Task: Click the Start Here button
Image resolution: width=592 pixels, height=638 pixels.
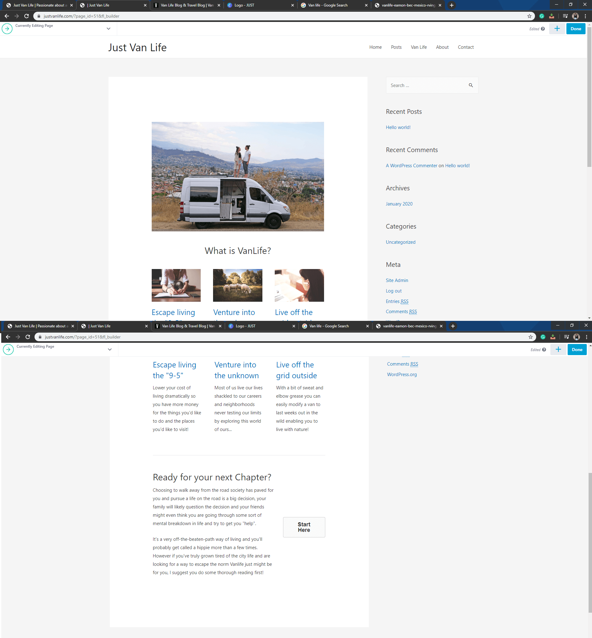Action: tap(304, 527)
